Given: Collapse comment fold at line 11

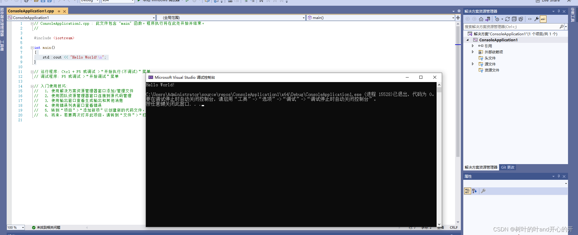Looking at the screenshot, I should (32, 72).
